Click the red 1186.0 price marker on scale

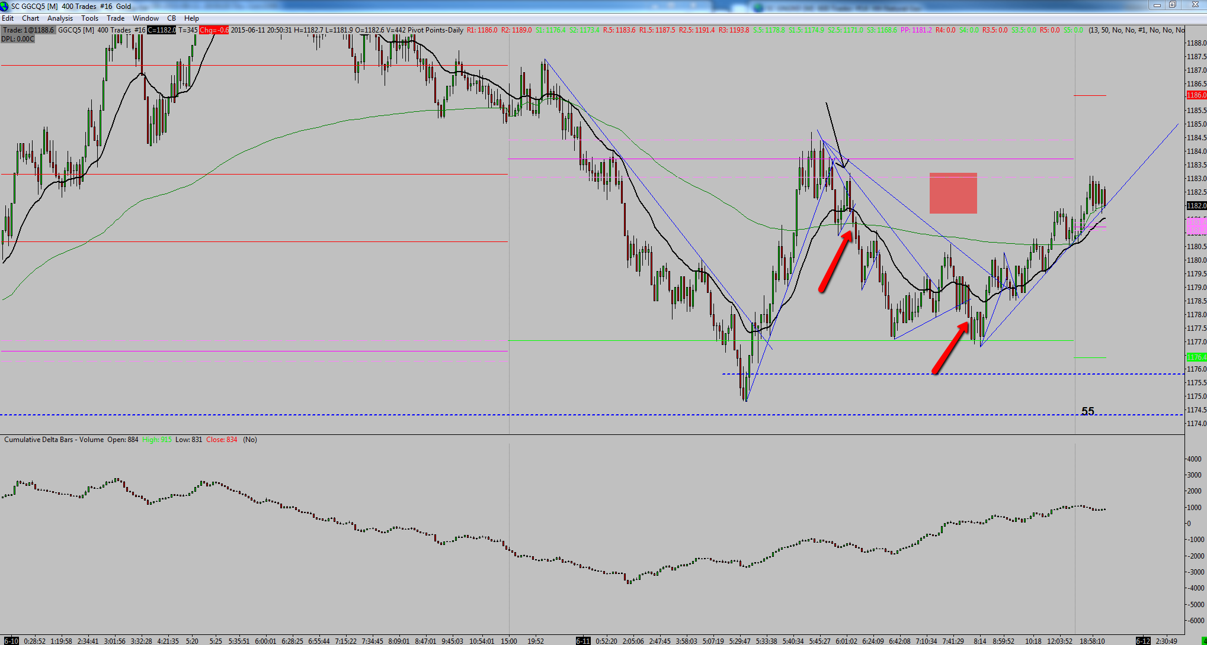[x=1196, y=95]
